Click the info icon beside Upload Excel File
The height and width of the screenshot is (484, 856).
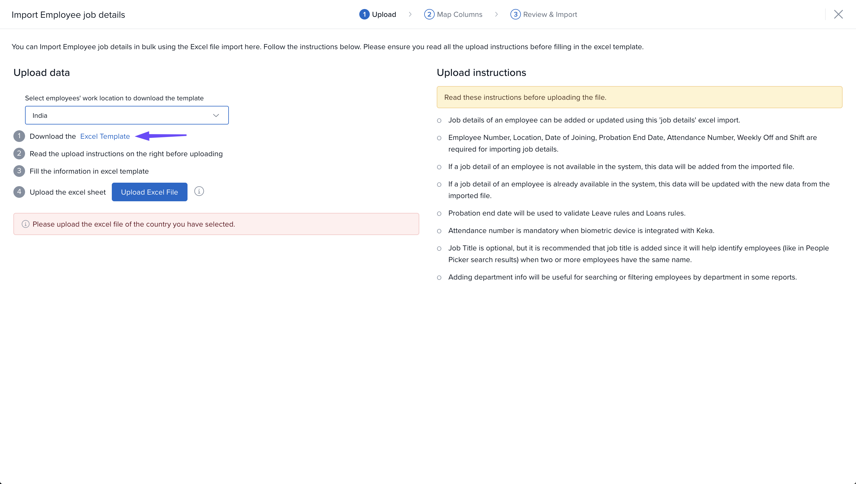click(199, 191)
